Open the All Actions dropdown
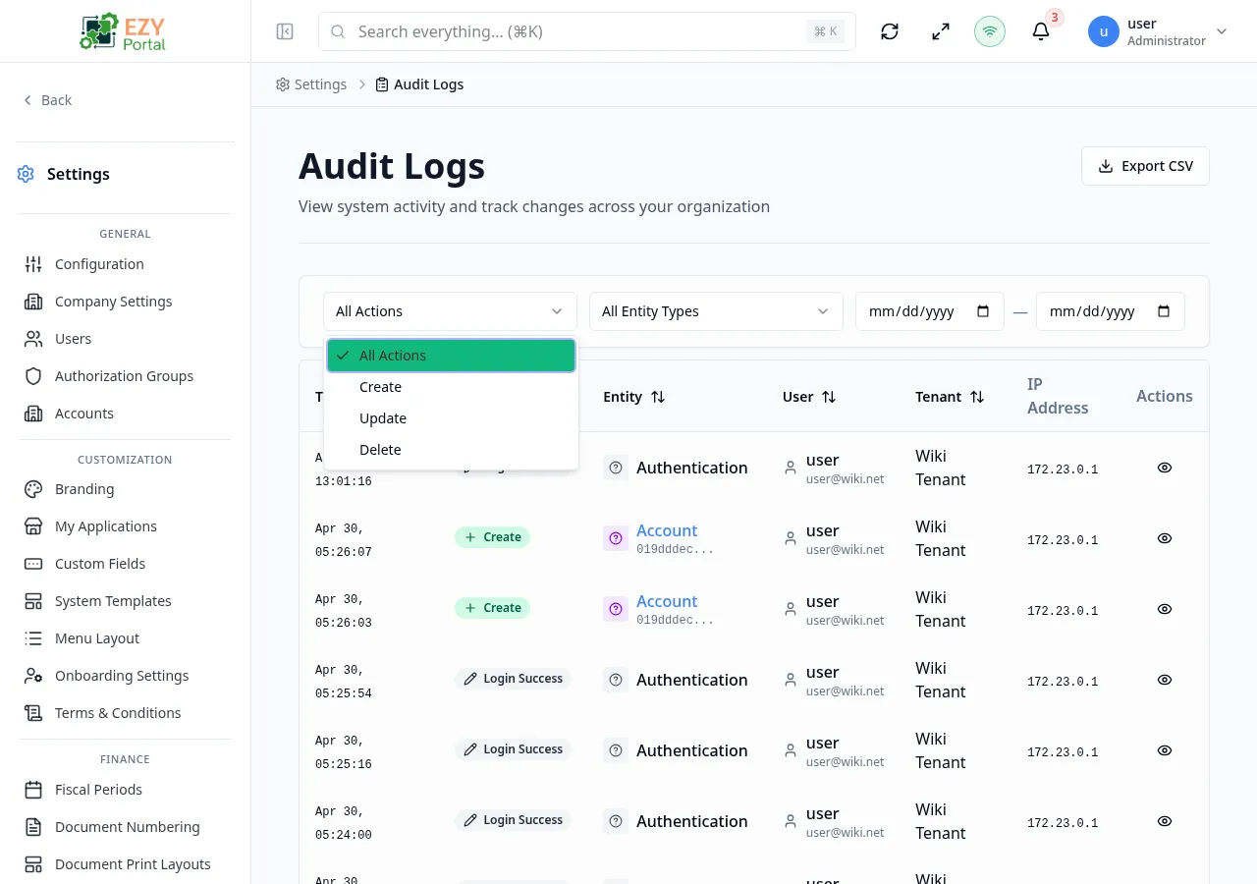This screenshot has height=884, width=1257. 450,311
